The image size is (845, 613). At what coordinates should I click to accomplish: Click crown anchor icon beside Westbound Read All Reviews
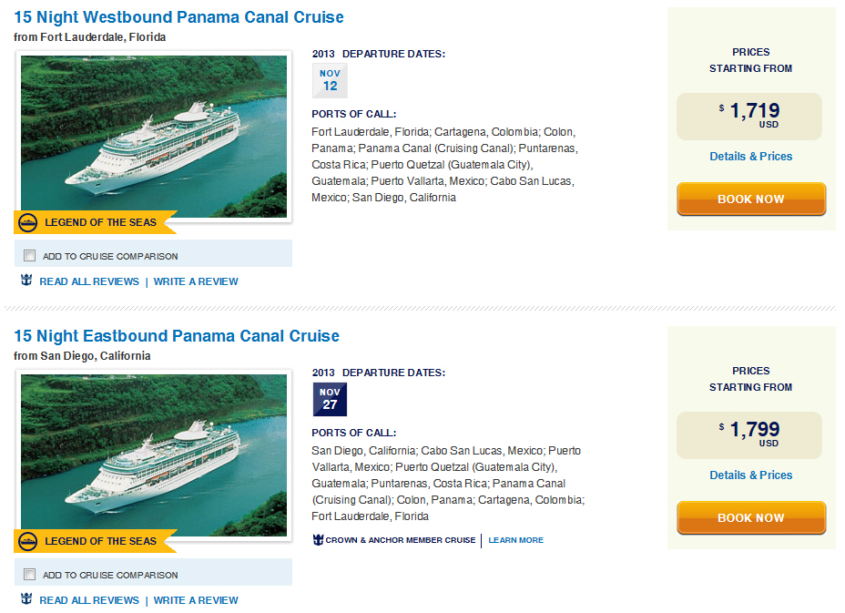26,281
